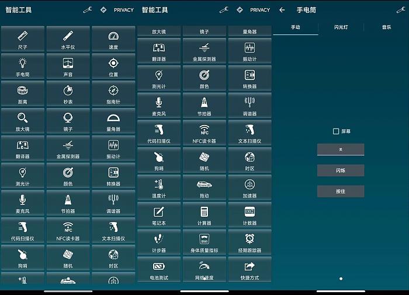Viewport: 409px width, 295px height.
Task: Select the 位置 location tool
Action: click(x=113, y=66)
